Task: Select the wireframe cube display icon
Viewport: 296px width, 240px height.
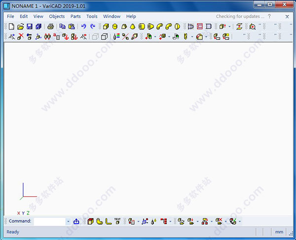Action: pos(104,36)
